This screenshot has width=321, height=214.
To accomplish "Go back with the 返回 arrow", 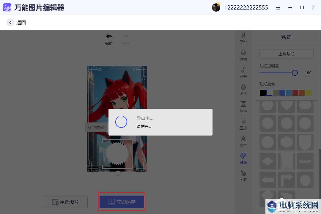I will coord(10,22).
